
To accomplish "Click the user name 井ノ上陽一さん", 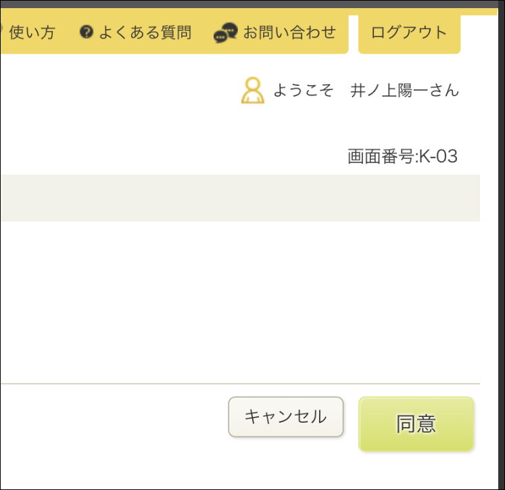I will [x=404, y=90].
